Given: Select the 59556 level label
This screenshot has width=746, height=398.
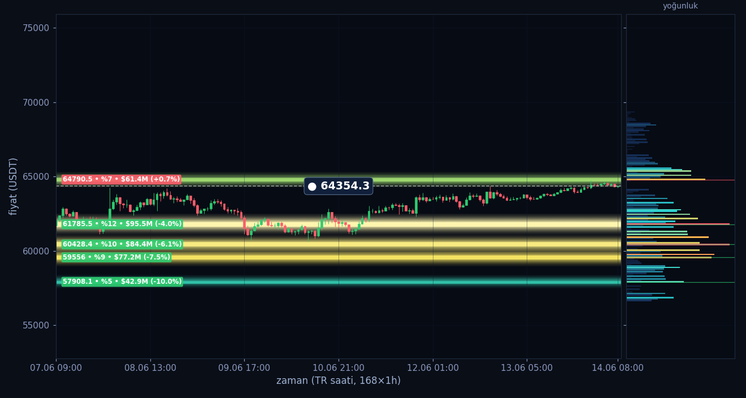Looking at the screenshot, I should [116, 257].
